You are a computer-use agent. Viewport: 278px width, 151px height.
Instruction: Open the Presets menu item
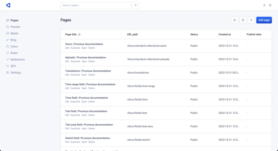tap(15, 27)
